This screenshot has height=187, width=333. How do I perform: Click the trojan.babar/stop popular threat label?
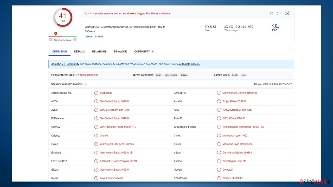tap(89, 75)
